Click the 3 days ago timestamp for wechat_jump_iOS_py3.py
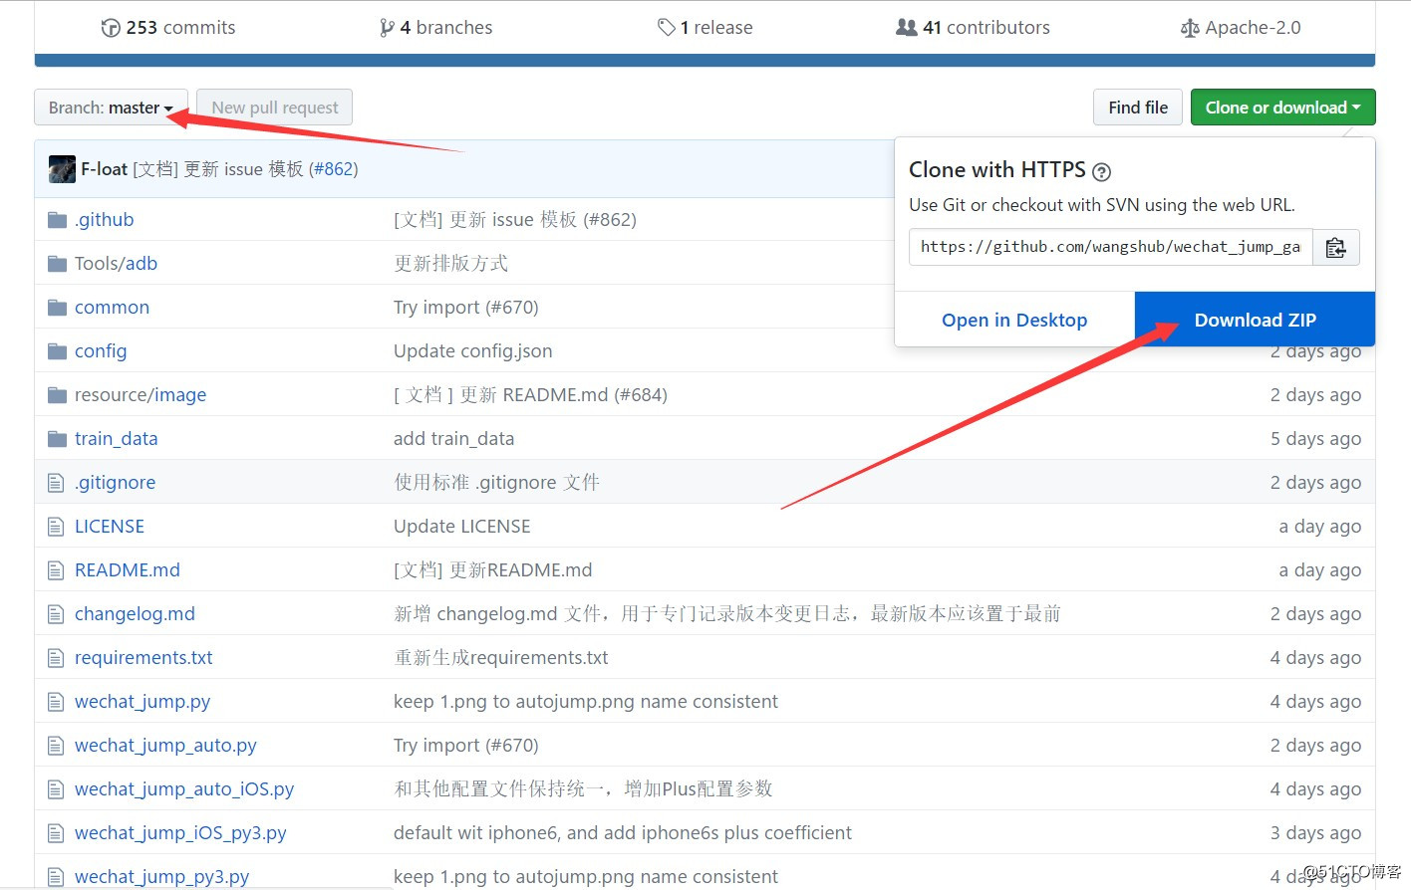 [x=1315, y=833]
